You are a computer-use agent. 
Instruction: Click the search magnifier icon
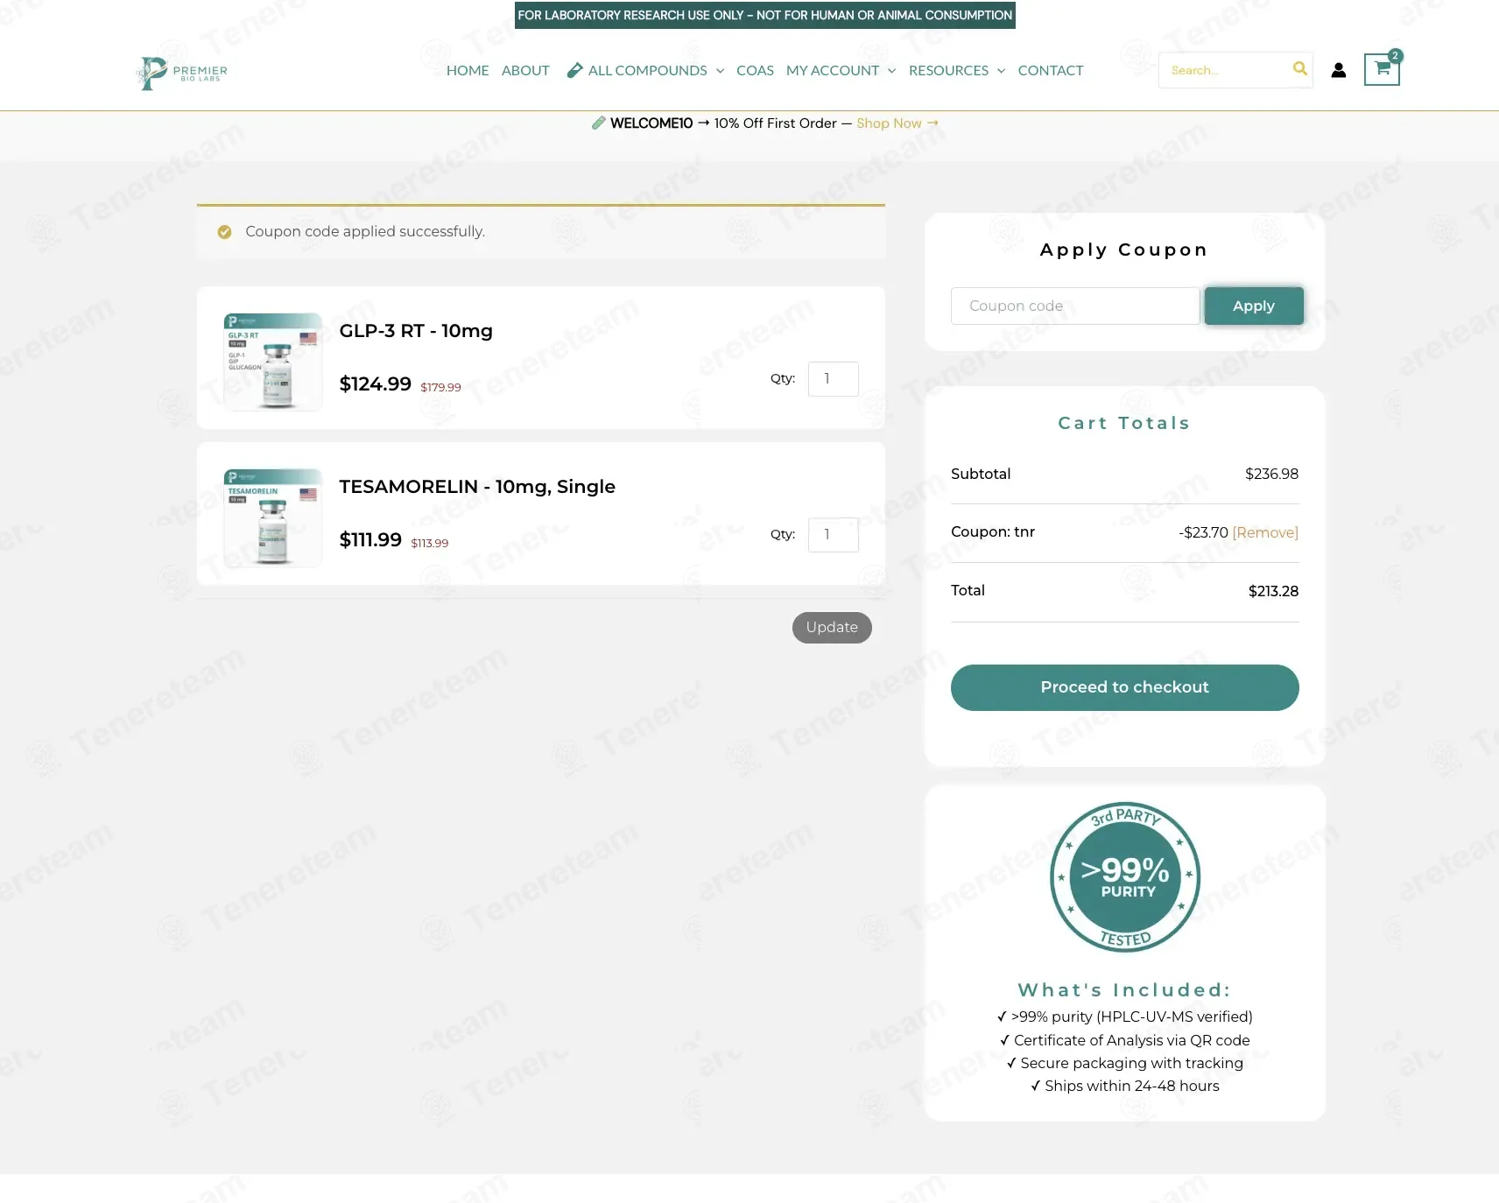click(1299, 69)
